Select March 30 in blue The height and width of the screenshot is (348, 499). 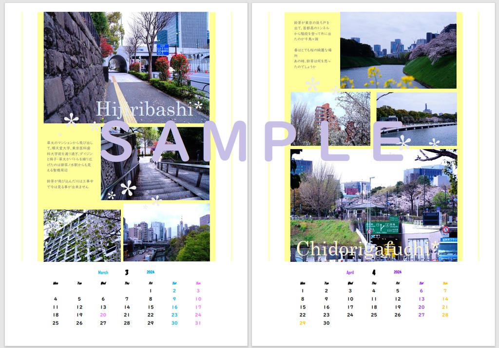[174, 323]
